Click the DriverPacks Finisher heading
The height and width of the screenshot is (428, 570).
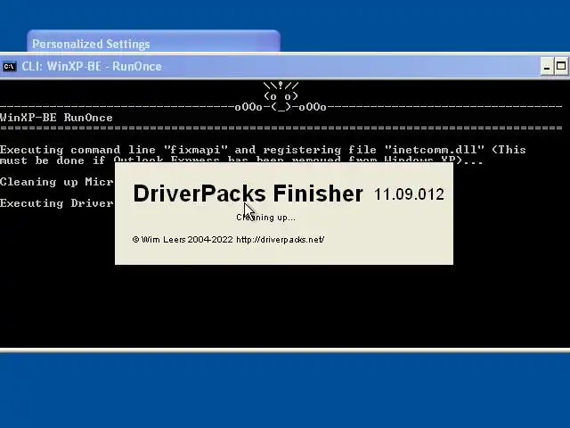pyautogui.click(x=248, y=193)
